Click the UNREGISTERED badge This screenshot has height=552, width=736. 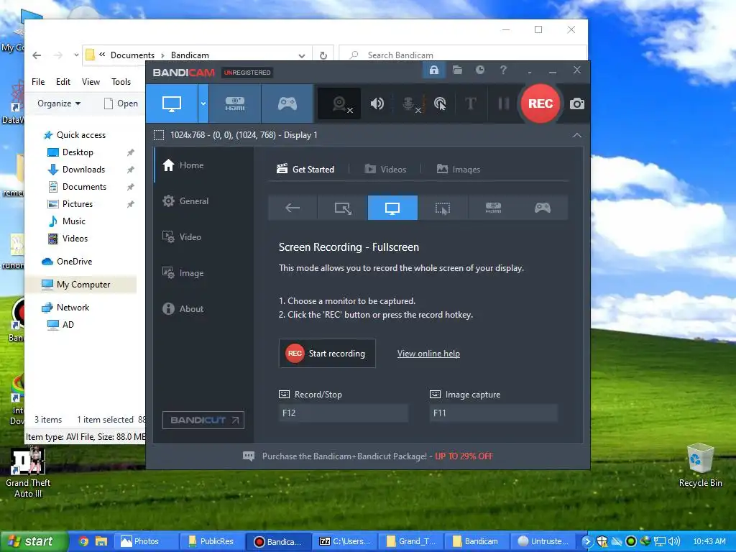247,73
